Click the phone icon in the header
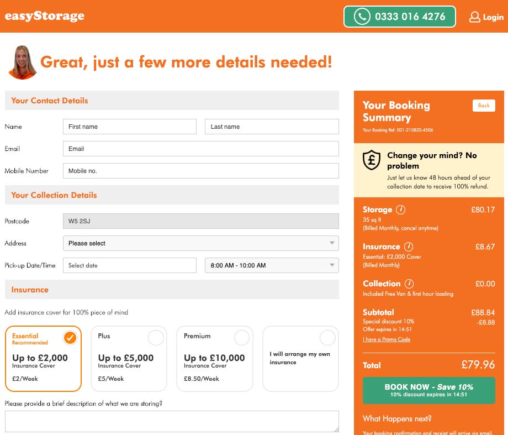The height and width of the screenshot is (435, 508). pos(362,17)
